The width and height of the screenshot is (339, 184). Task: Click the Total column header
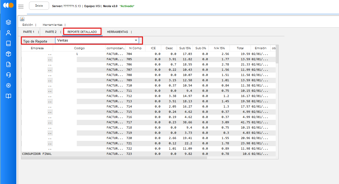point(240,48)
